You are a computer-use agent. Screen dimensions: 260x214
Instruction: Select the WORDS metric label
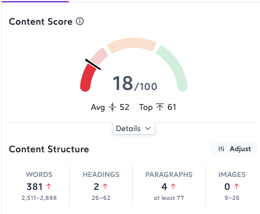(39, 175)
